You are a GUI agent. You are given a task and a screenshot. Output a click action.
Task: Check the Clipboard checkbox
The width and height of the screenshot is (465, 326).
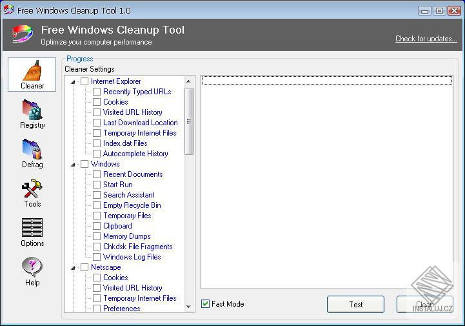point(97,226)
